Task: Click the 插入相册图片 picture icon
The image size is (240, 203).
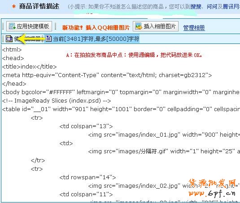Action: pos(139,26)
